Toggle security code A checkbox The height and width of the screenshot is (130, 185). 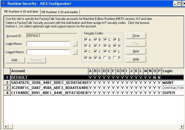(86, 39)
